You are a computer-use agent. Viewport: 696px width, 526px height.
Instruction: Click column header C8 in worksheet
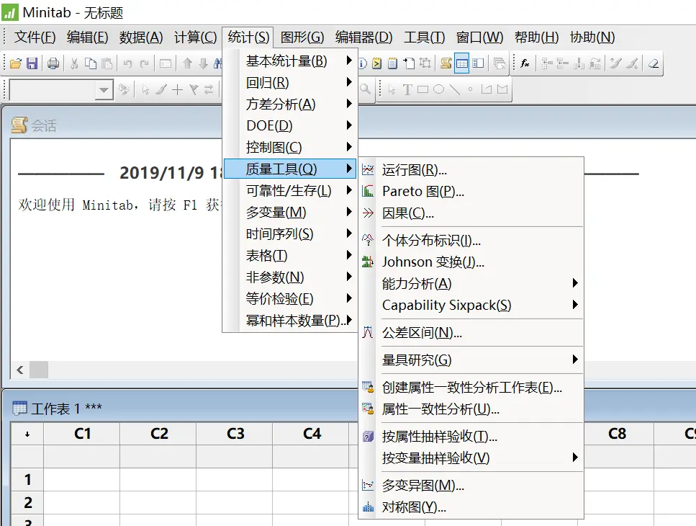tap(618, 434)
